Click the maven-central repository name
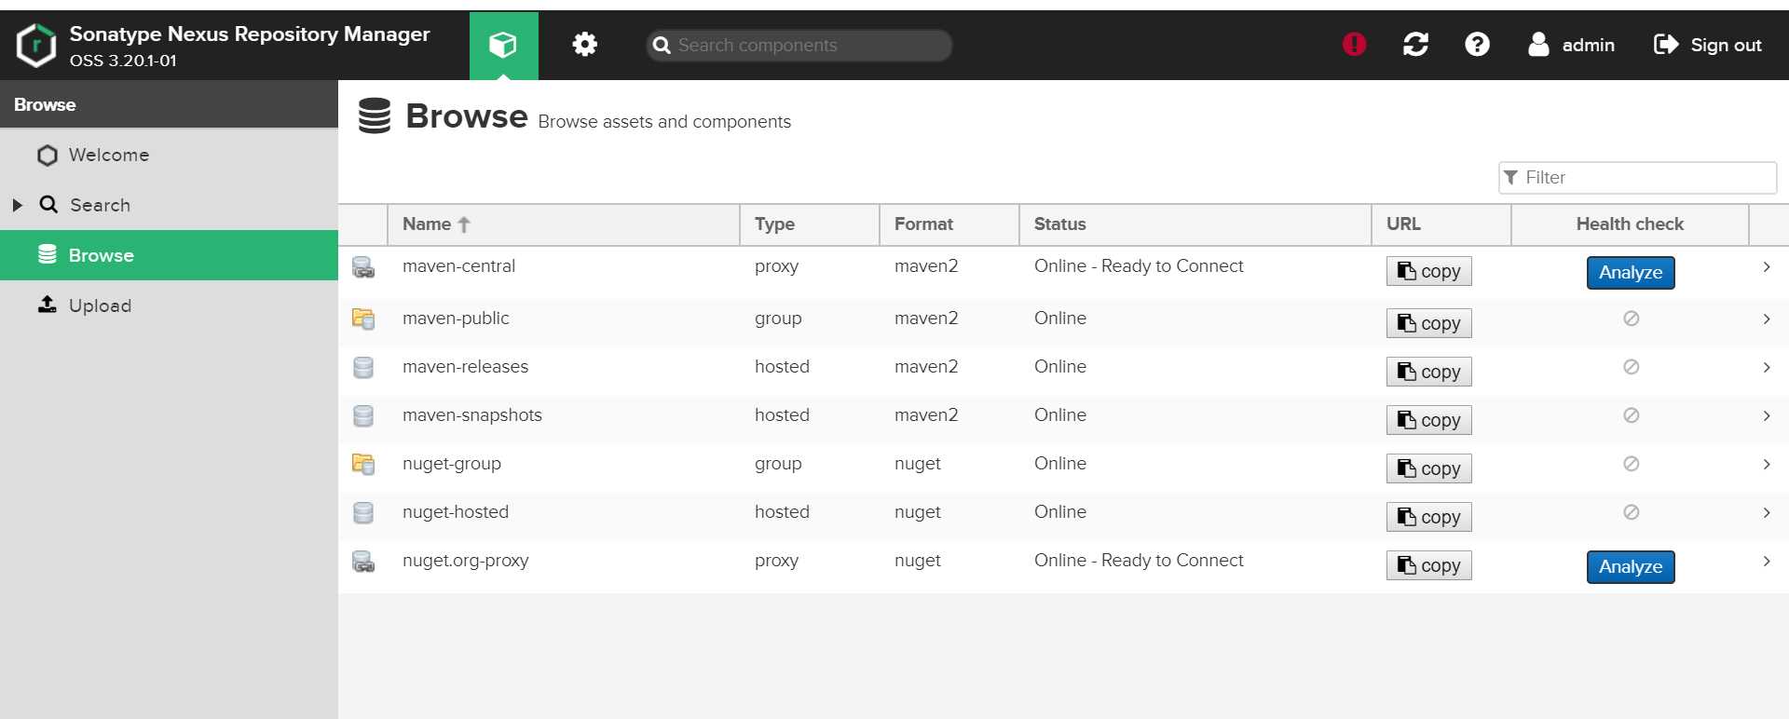The width and height of the screenshot is (1789, 719). pos(458,266)
